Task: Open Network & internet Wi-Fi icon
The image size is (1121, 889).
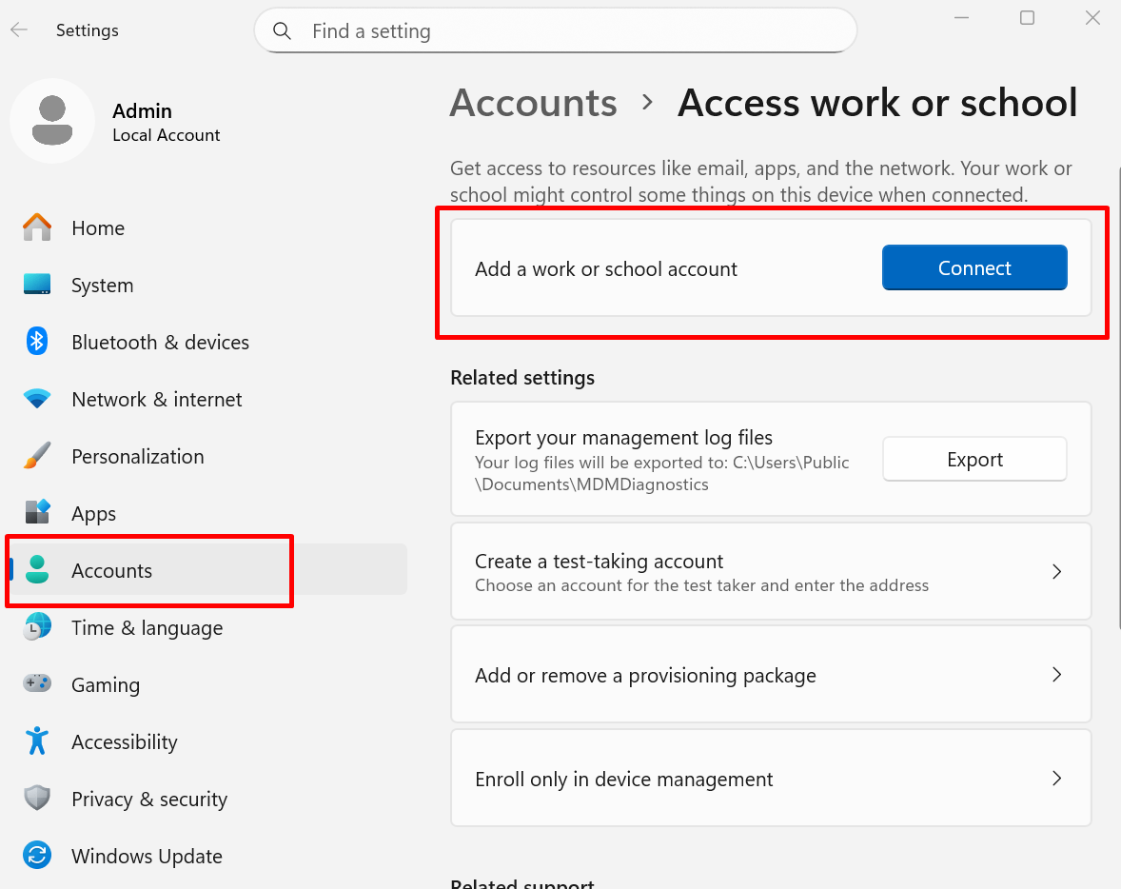Action: pos(37,399)
